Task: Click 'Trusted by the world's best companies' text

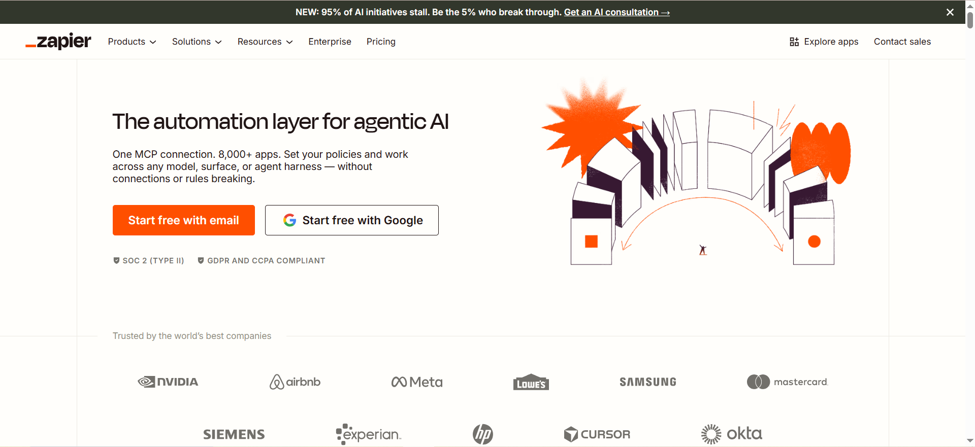Action: (x=192, y=336)
